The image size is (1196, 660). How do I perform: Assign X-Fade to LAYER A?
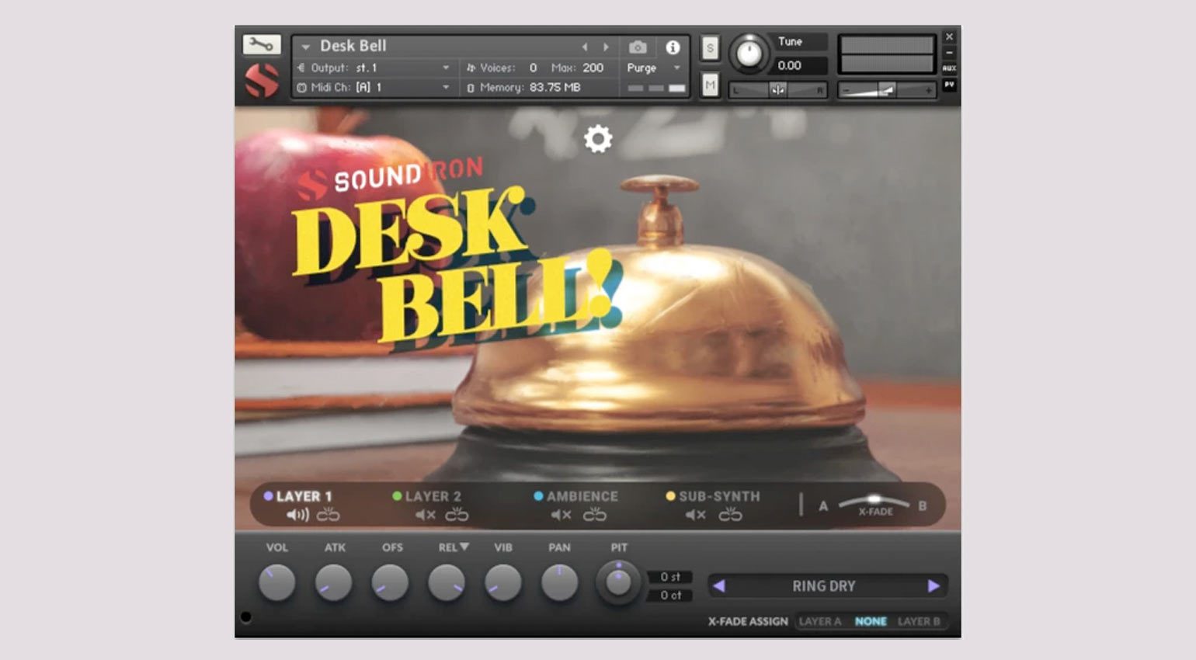pyautogui.click(x=820, y=621)
